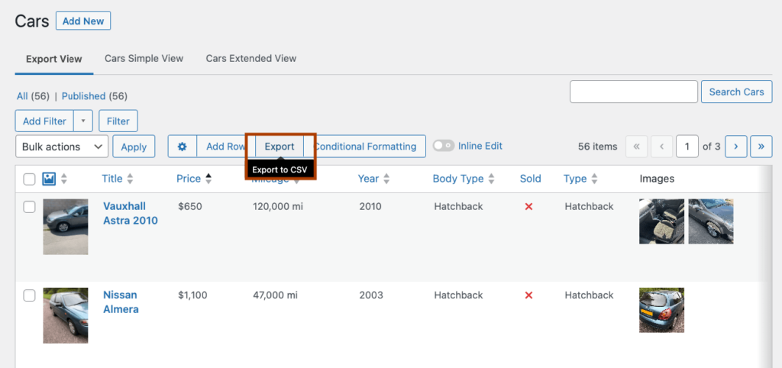Sort by Type column arrows
This screenshot has height=368, width=782.
click(594, 179)
